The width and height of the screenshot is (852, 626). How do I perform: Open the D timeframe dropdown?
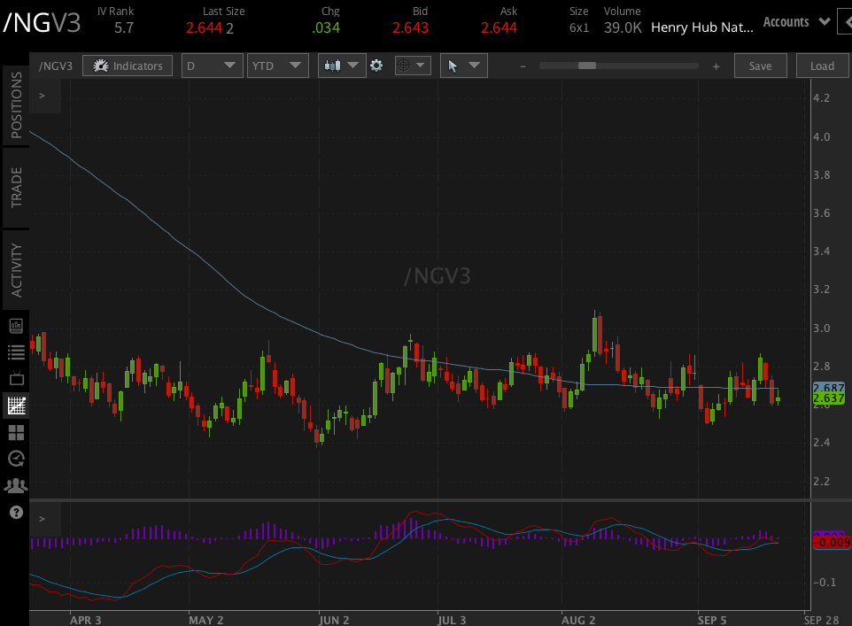[x=212, y=65]
